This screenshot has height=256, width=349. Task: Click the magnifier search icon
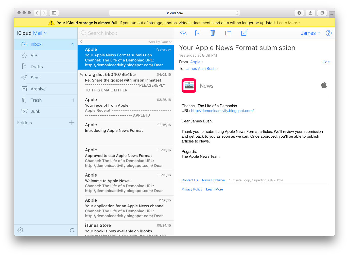(83, 33)
